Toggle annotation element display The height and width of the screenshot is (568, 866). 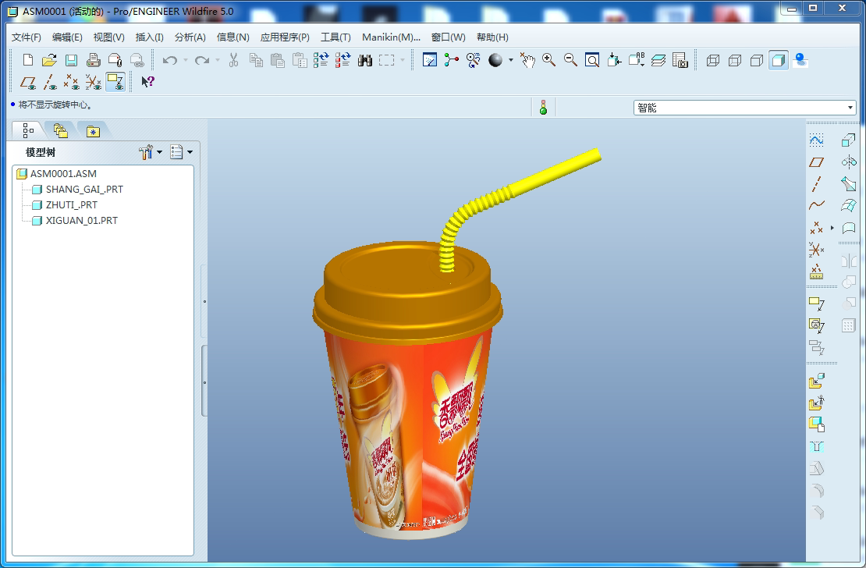pyautogui.click(x=115, y=82)
